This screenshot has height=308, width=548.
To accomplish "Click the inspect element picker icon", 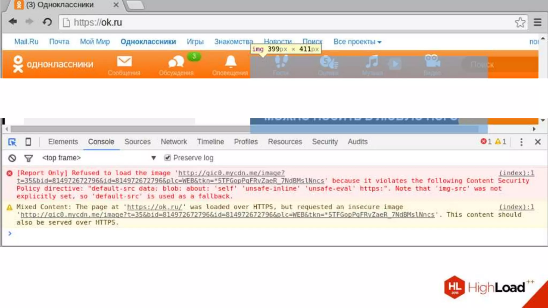I will click(x=12, y=142).
